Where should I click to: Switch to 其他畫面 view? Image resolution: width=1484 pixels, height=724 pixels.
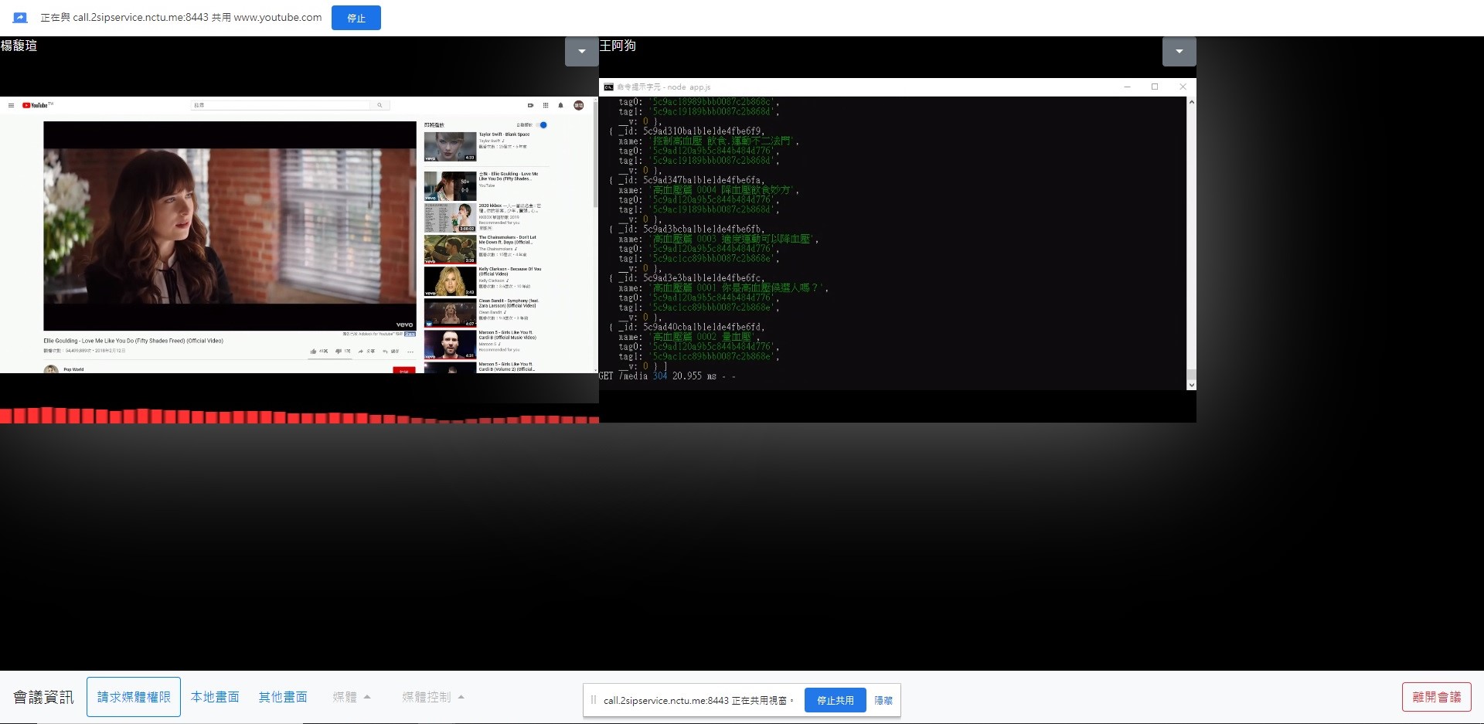pos(283,697)
